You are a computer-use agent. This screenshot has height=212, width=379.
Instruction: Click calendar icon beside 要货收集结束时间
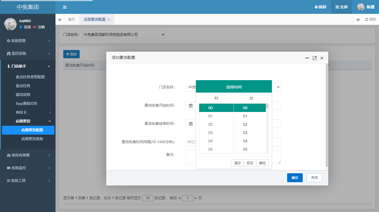point(191,124)
